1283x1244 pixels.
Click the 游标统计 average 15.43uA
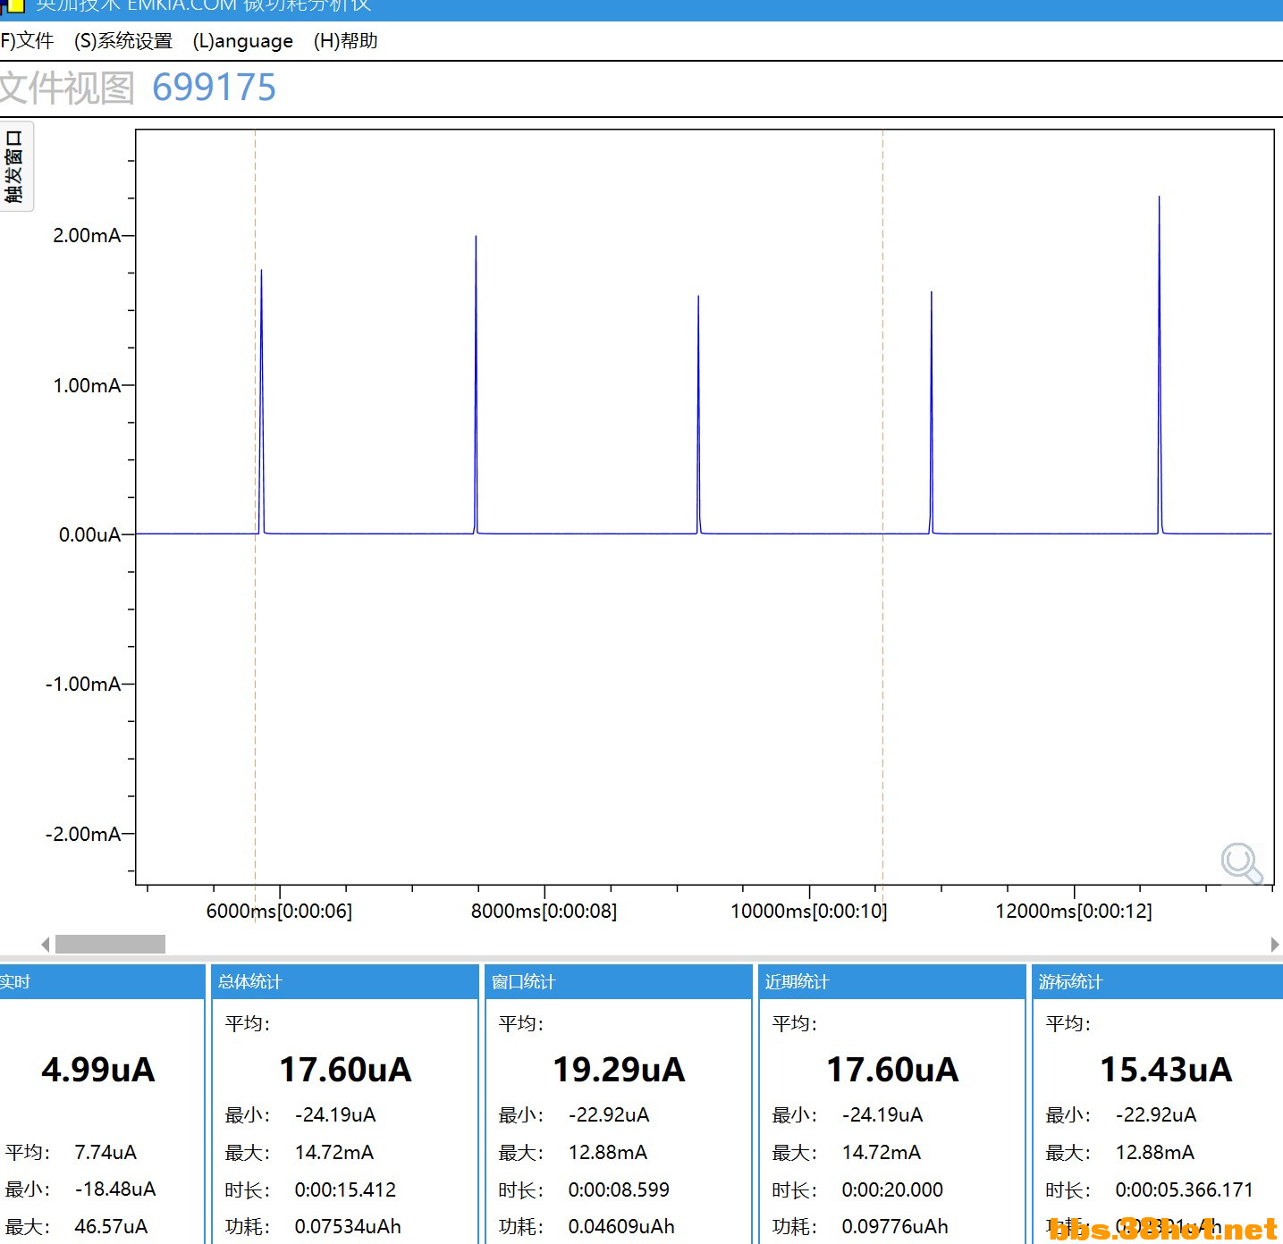pos(1166,1070)
